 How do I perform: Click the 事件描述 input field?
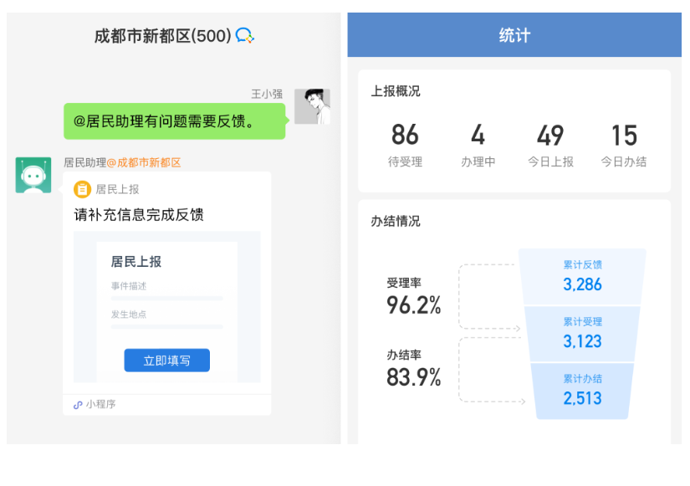(x=166, y=289)
